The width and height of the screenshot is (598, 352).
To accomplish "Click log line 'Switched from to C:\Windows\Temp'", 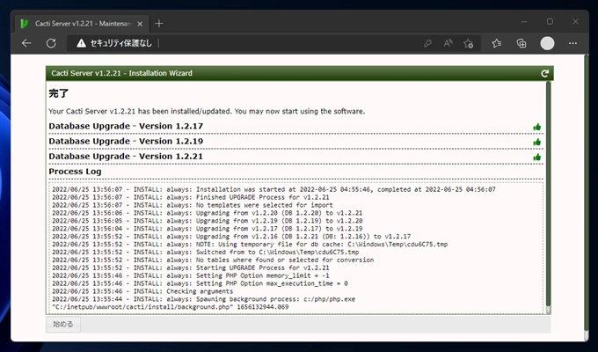I will pyautogui.click(x=206, y=252).
